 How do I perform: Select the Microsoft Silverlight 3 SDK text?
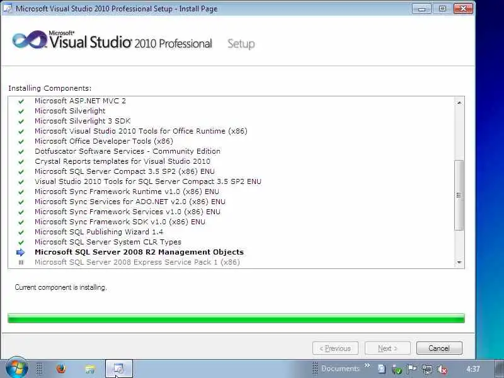pos(83,121)
